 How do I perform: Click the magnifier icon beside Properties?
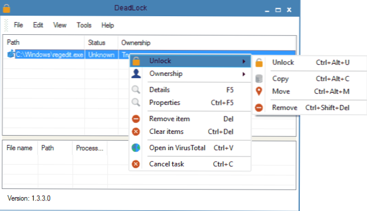136,103
